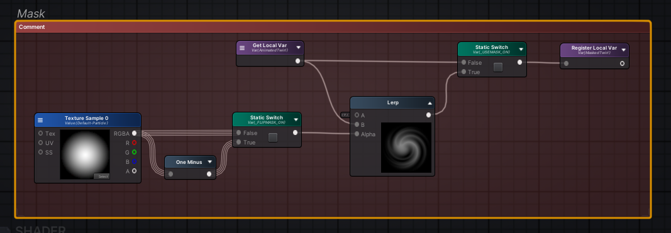The height and width of the screenshot is (233, 671).
Task: Open the Get Local Var dropdown arrow
Action: click(298, 48)
